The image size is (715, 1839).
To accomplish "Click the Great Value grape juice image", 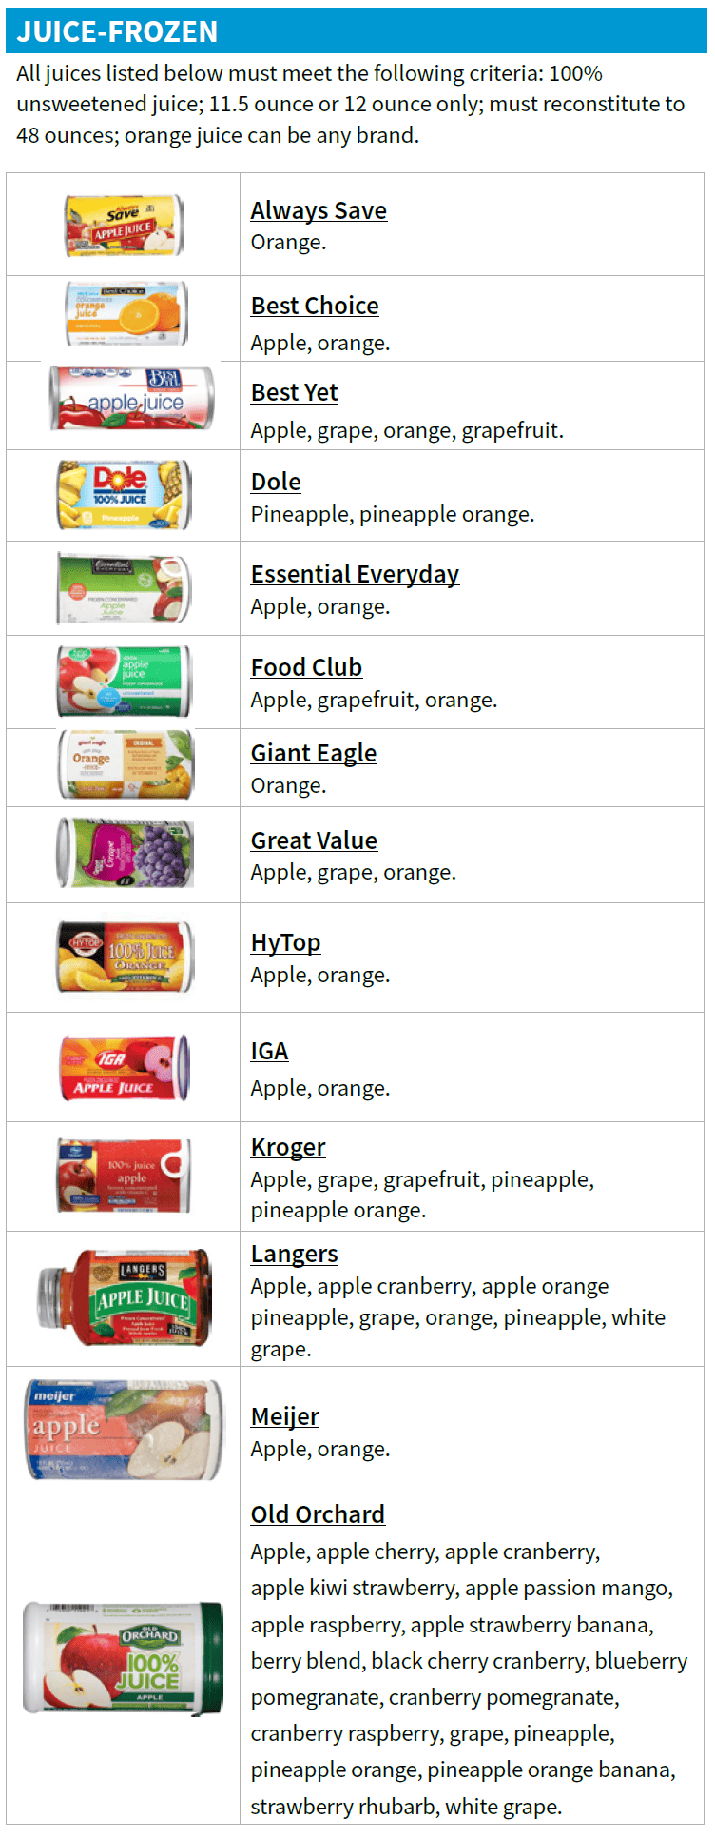I will [126, 853].
